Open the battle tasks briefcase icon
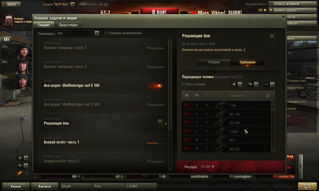This screenshot has width=319, height=191. tap(9, 20)
